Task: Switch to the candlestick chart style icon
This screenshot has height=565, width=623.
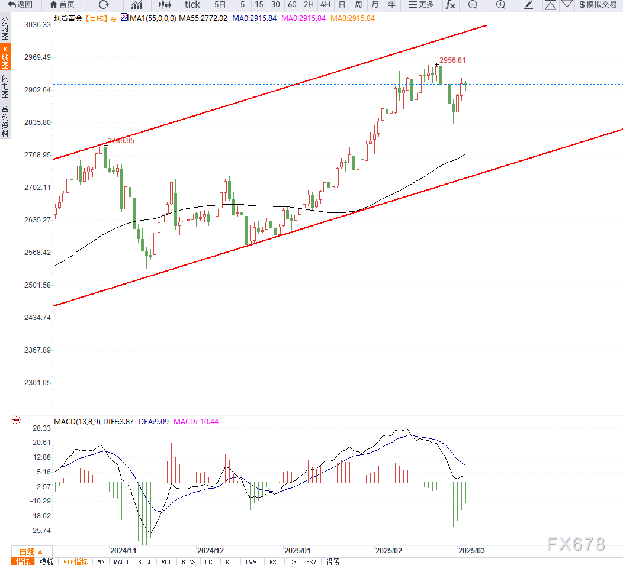Action: [164, 5]
